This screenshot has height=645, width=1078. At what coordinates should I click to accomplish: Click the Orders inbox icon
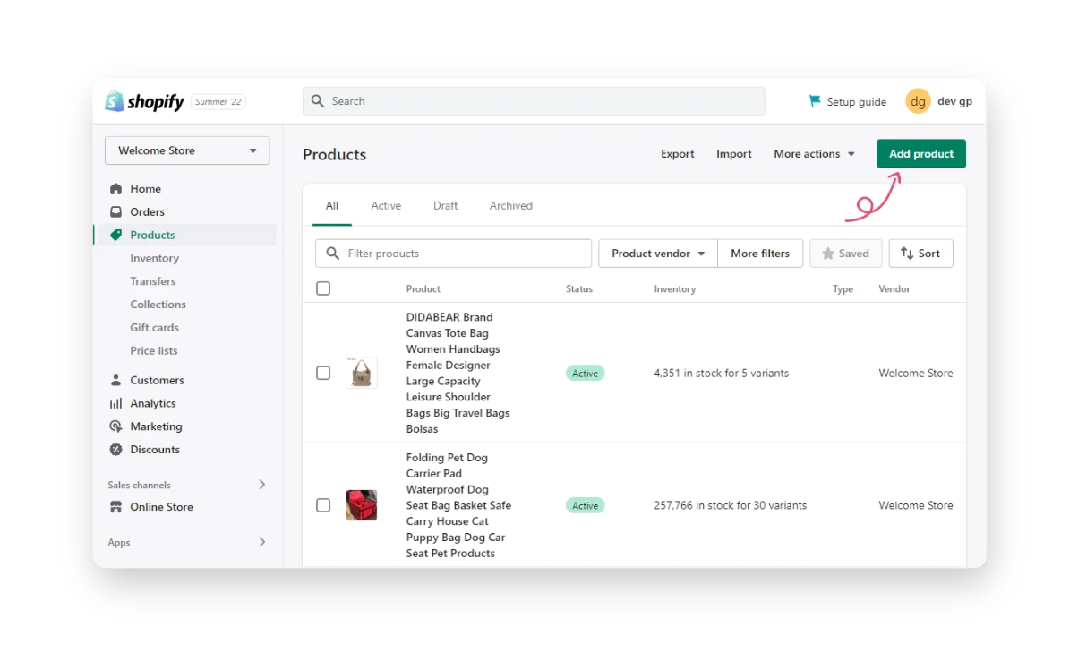115,212
